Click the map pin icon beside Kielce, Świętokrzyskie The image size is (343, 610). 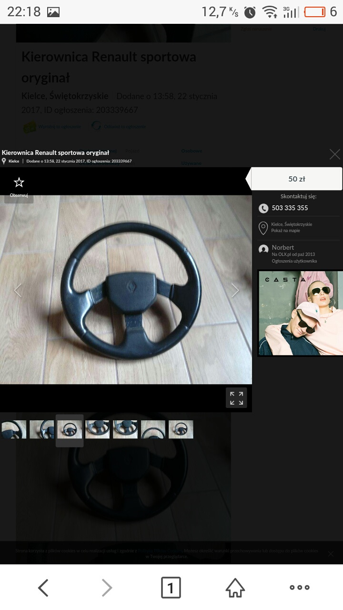(x=263, y=228)
